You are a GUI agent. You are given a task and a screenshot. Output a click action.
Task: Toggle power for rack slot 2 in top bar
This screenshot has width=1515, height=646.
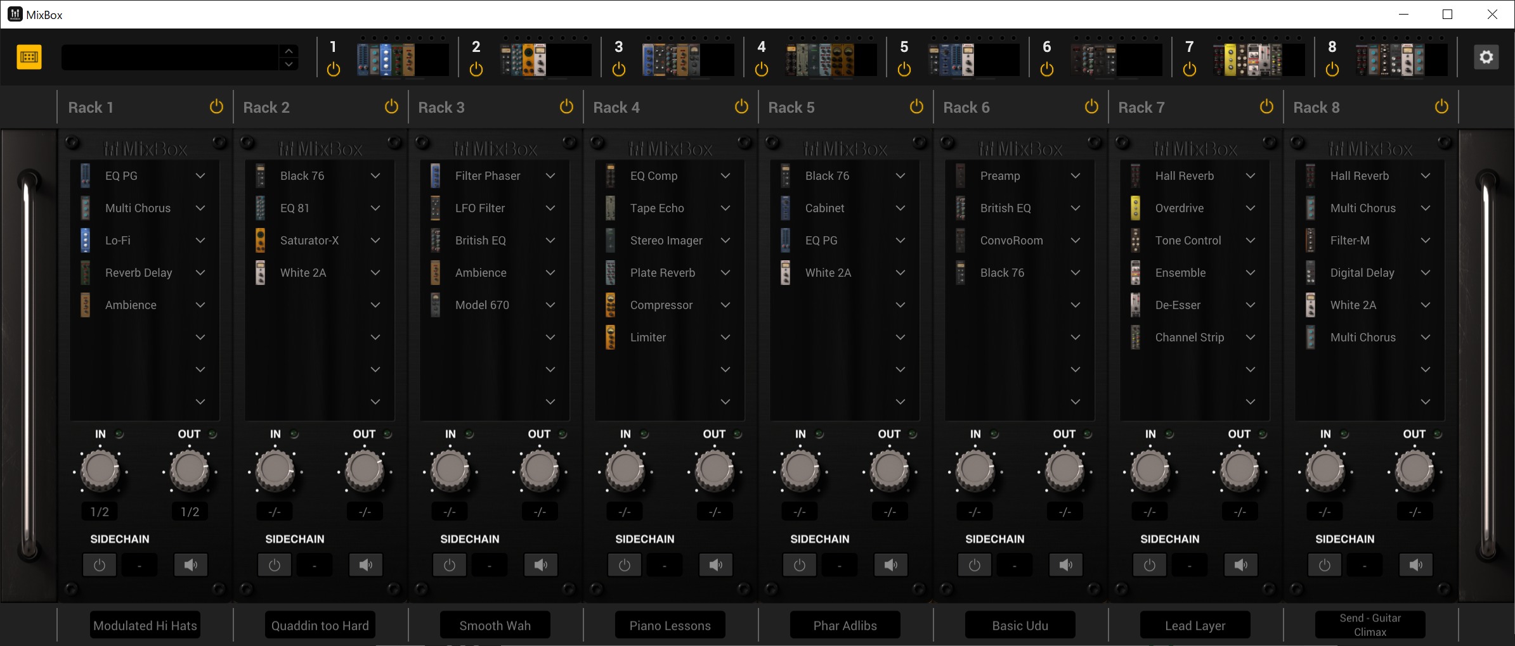tap(476, 69)
